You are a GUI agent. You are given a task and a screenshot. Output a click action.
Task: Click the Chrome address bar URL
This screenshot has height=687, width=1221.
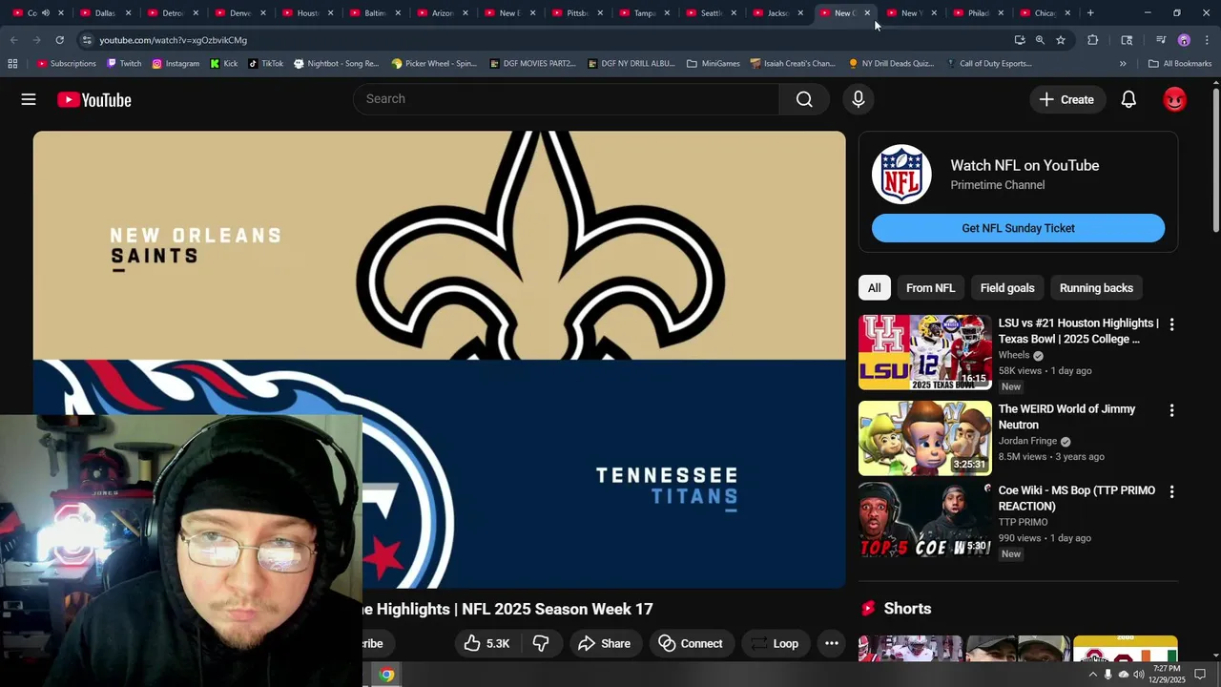tap(173, 40)
